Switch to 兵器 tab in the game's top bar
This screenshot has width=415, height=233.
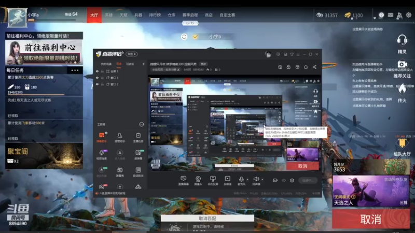[x=138, y=15]
